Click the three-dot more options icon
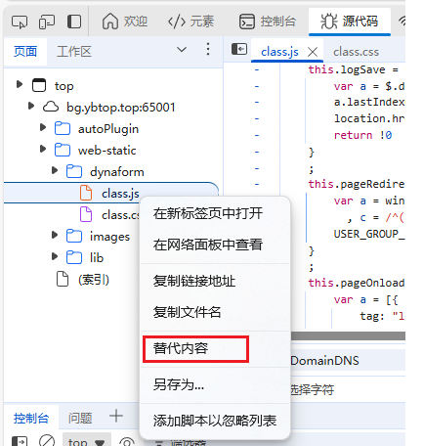Viewport: 423px width, 446px height. 208,49
